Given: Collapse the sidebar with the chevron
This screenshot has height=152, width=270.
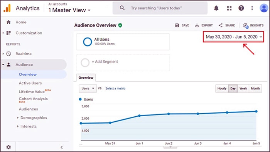Looking at the screenshot, I should (x=62, y=147).
